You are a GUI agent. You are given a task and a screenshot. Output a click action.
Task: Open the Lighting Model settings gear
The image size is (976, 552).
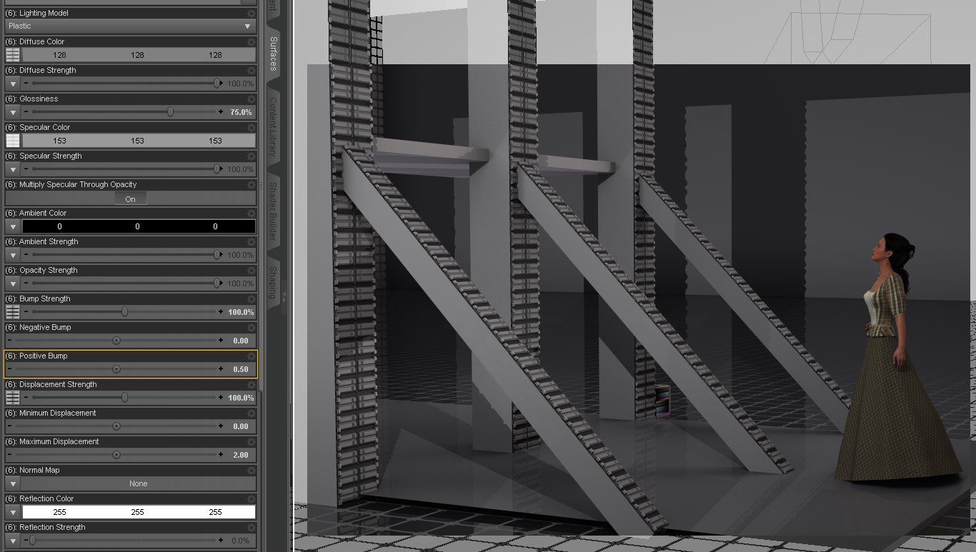251,13
